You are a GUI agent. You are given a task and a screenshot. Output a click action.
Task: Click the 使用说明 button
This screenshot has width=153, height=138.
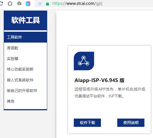131,123
